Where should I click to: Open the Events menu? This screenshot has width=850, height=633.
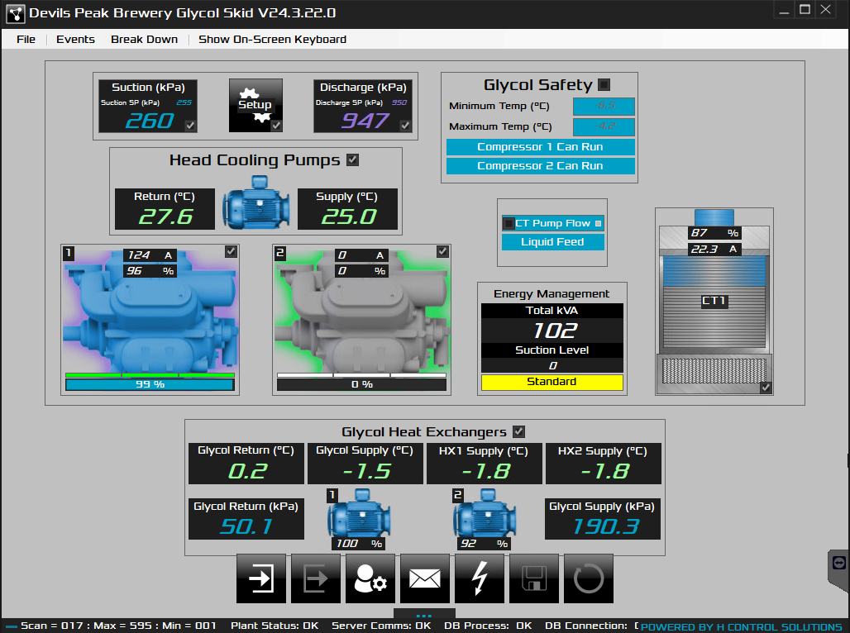(x=75, y=39)
